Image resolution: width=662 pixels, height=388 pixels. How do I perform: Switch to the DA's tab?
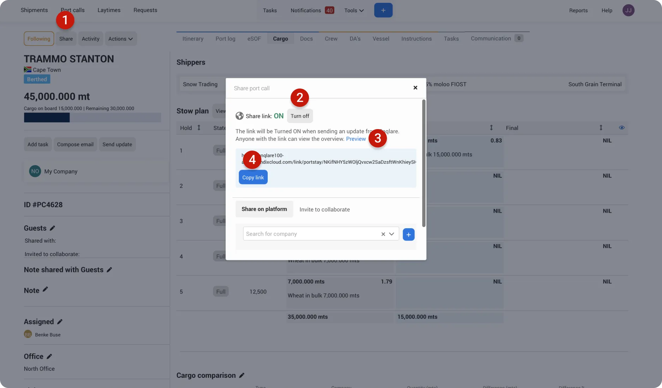click(355, 39)
